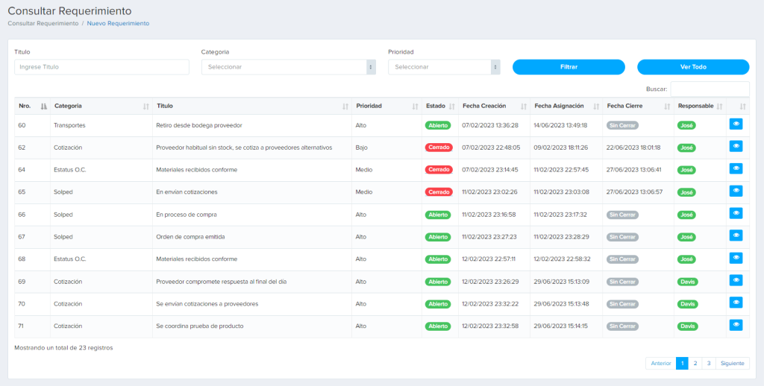Click close date '22/06/2023 18:01:18'
The height and width of the screenshot is (386, 764).
(x=633, y=148)
